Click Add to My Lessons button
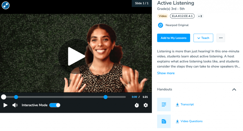The height and width of the screenshot is (131, 243). pyautogui.click(x=173, y=38)
